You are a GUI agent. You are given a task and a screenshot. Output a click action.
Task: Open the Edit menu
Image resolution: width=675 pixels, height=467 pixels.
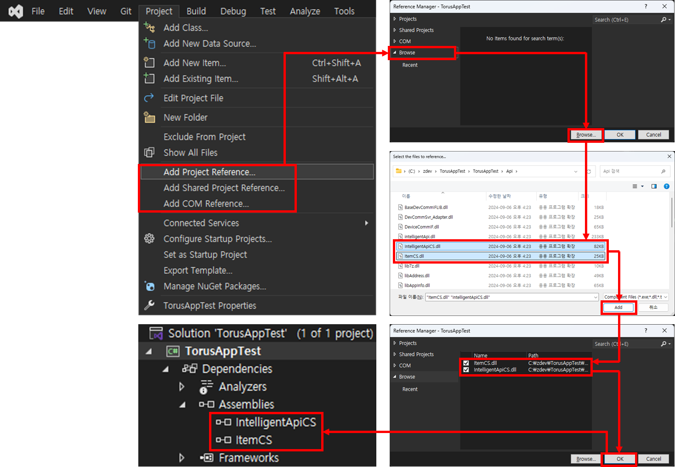pos(66,11)
